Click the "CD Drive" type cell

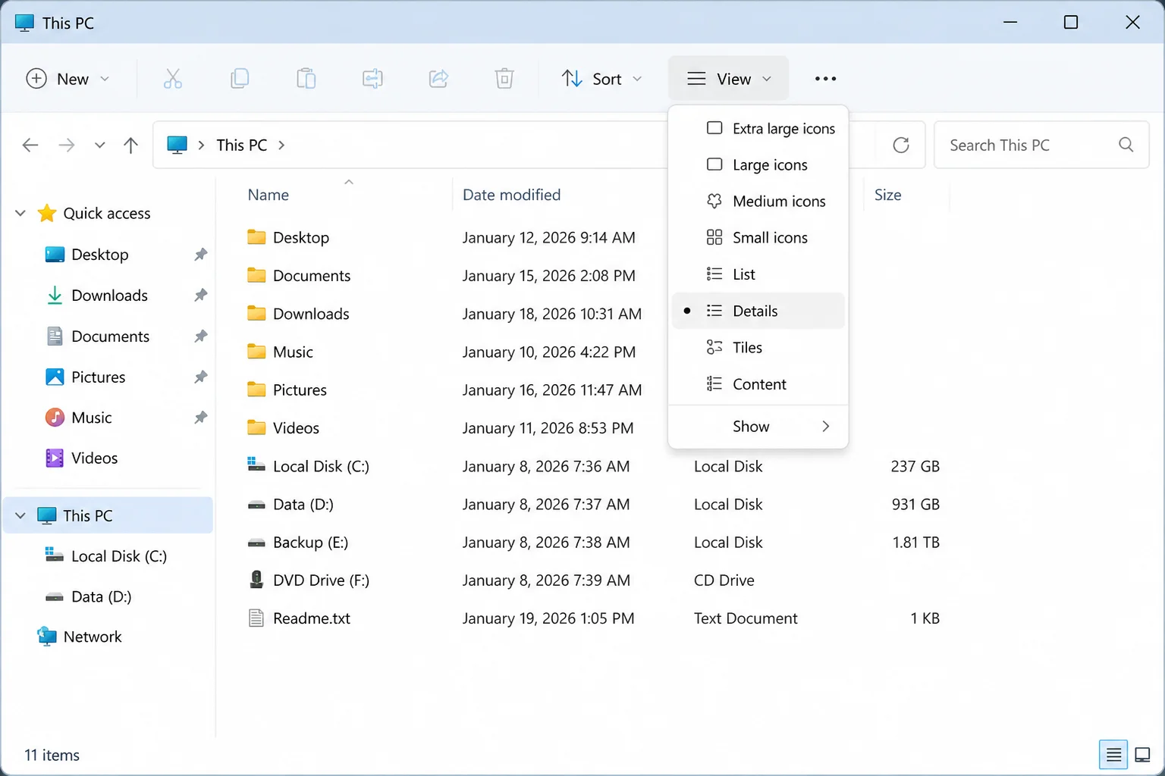coord(724,580)
